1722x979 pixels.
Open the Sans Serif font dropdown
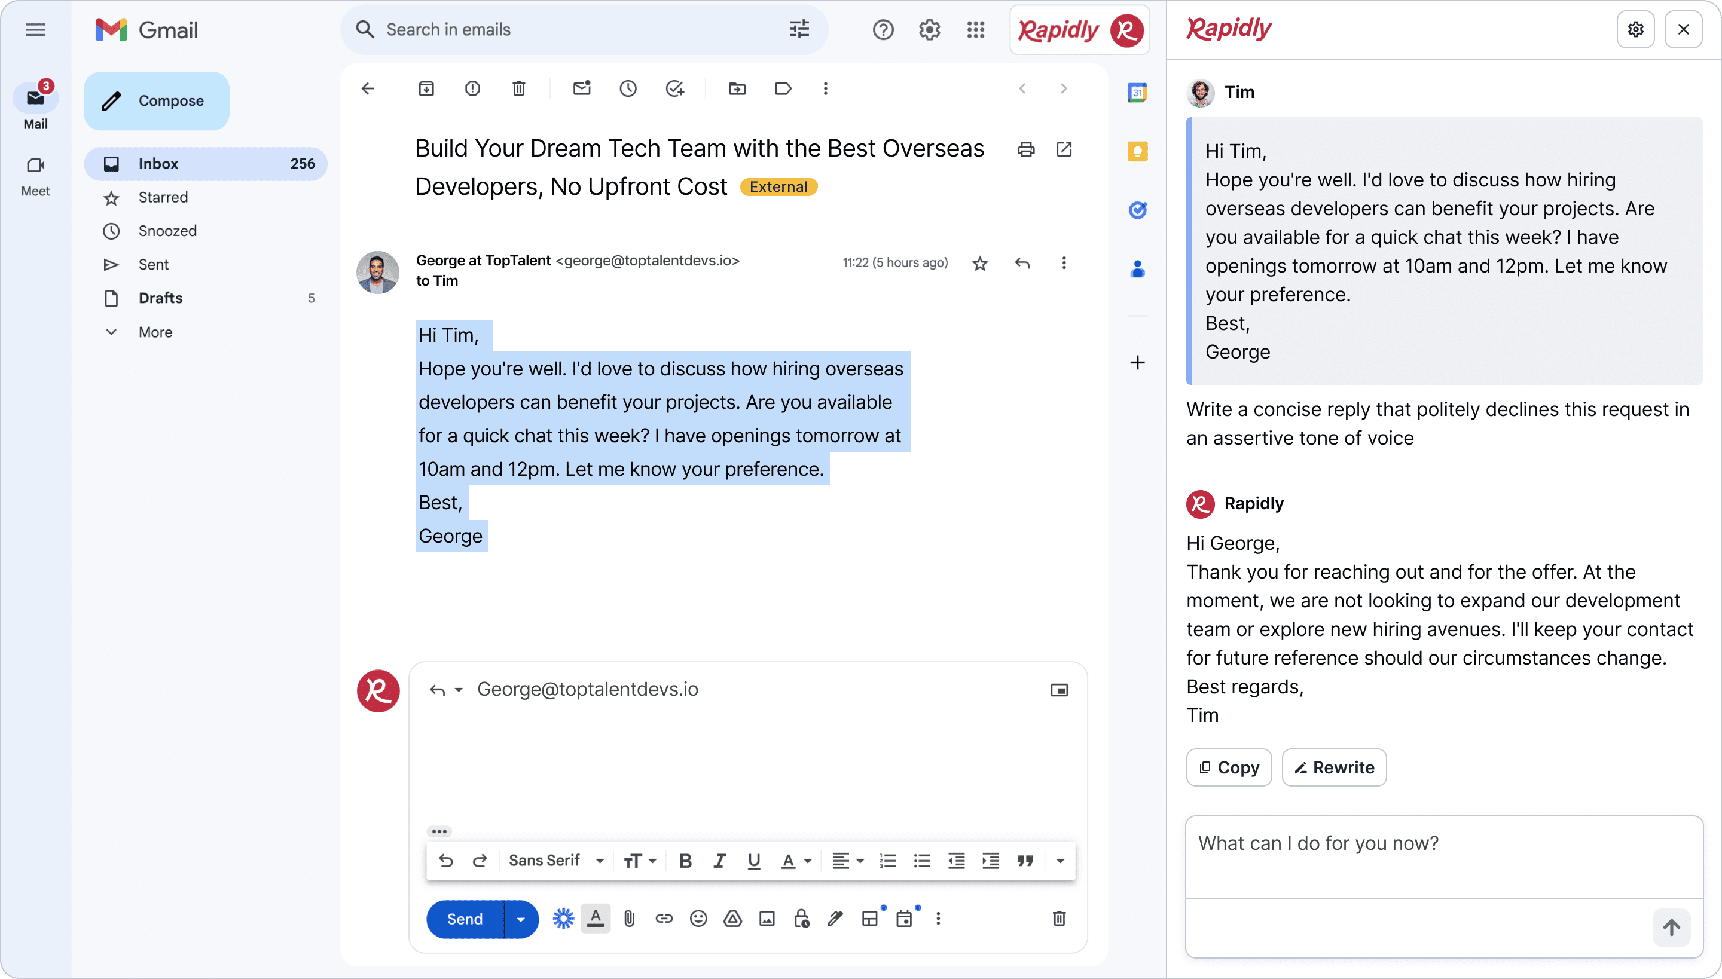click(555, 860)
